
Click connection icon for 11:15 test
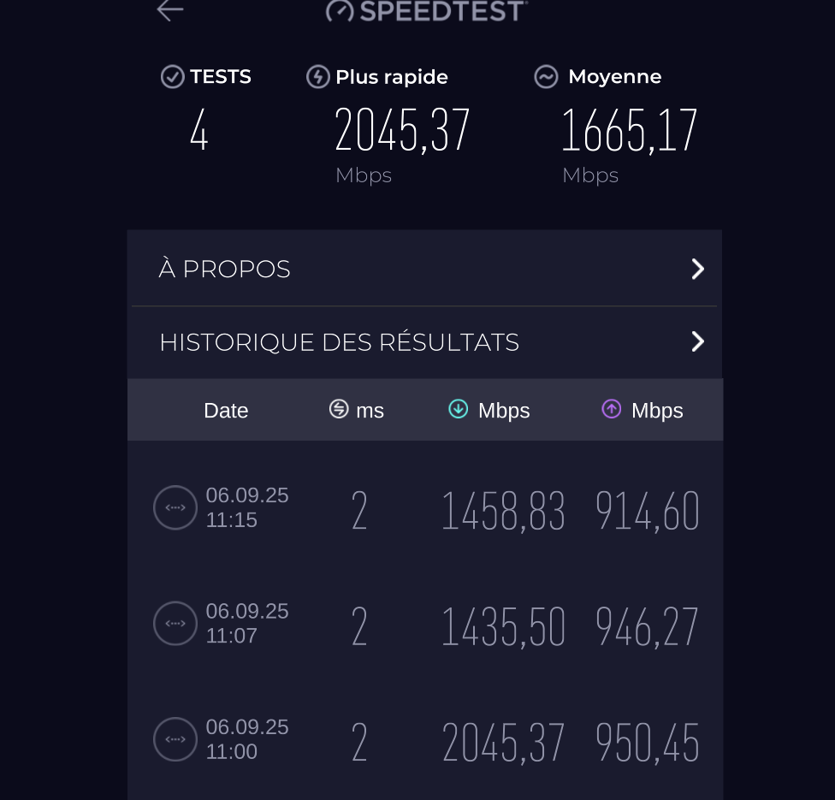(175, 507)
